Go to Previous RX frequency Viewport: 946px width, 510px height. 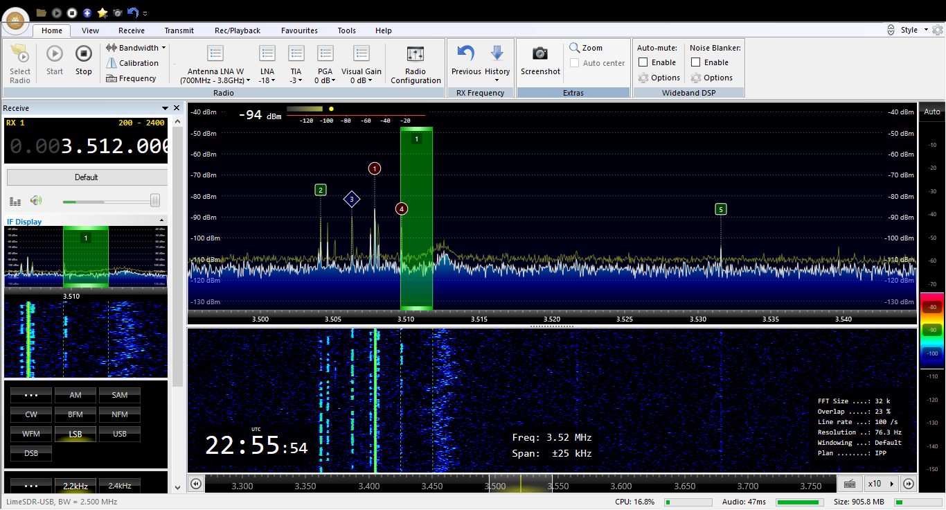pos(466,54)
